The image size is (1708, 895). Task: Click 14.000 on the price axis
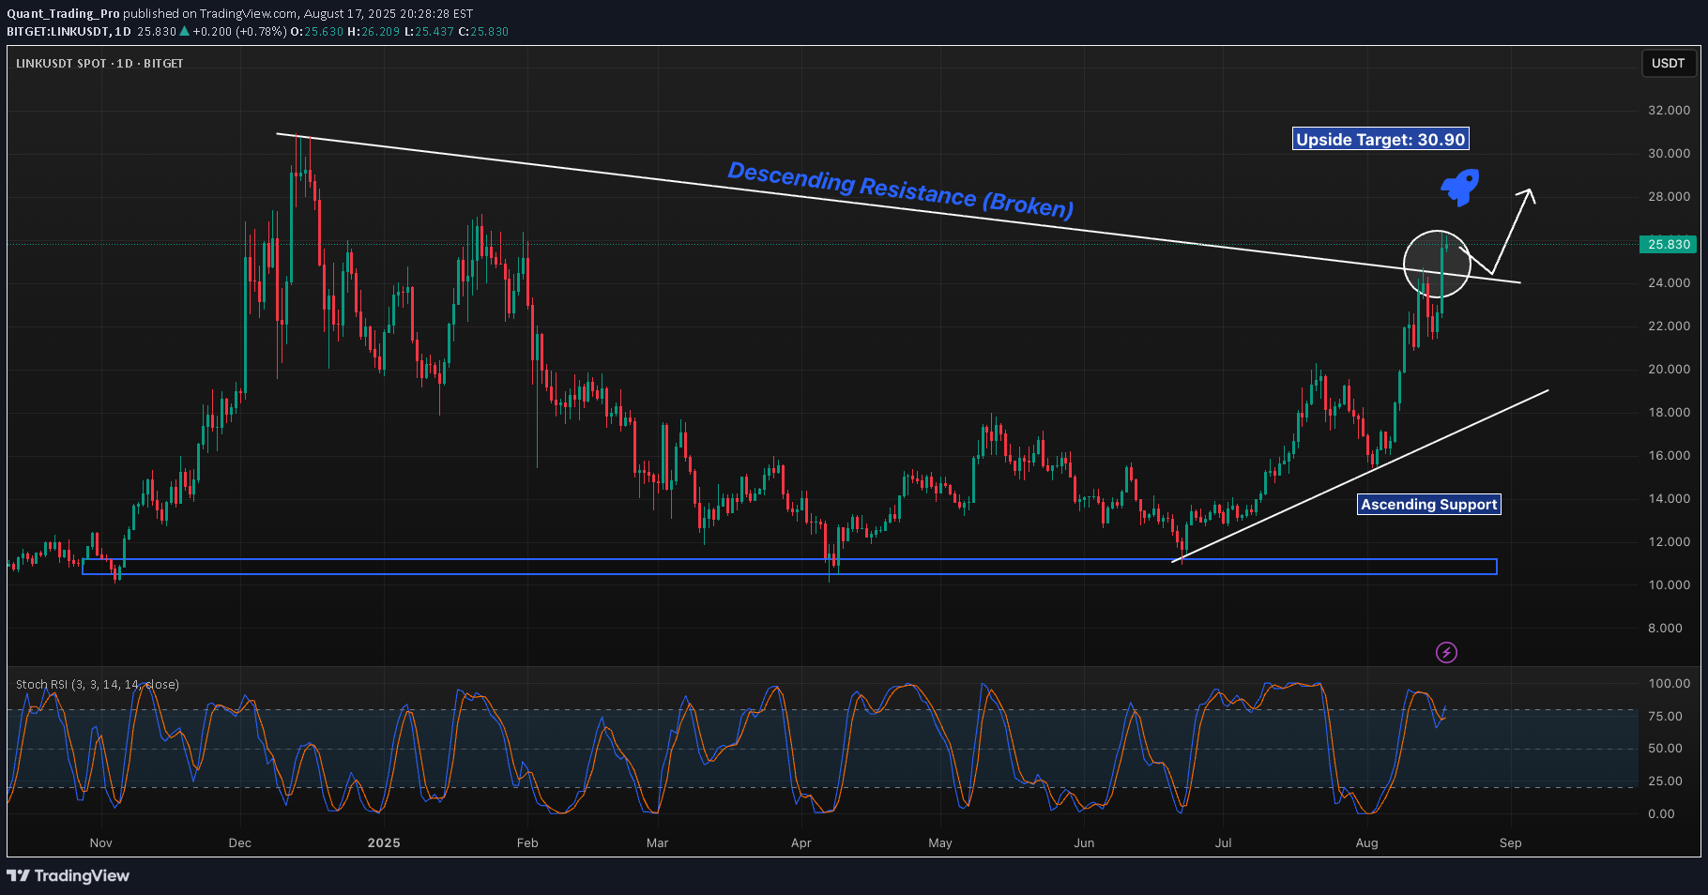(1669, 498)
